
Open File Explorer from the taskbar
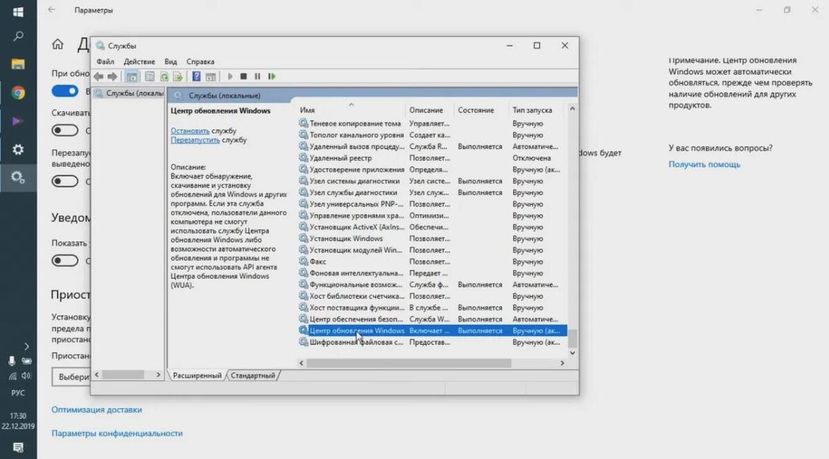point(18,64)
